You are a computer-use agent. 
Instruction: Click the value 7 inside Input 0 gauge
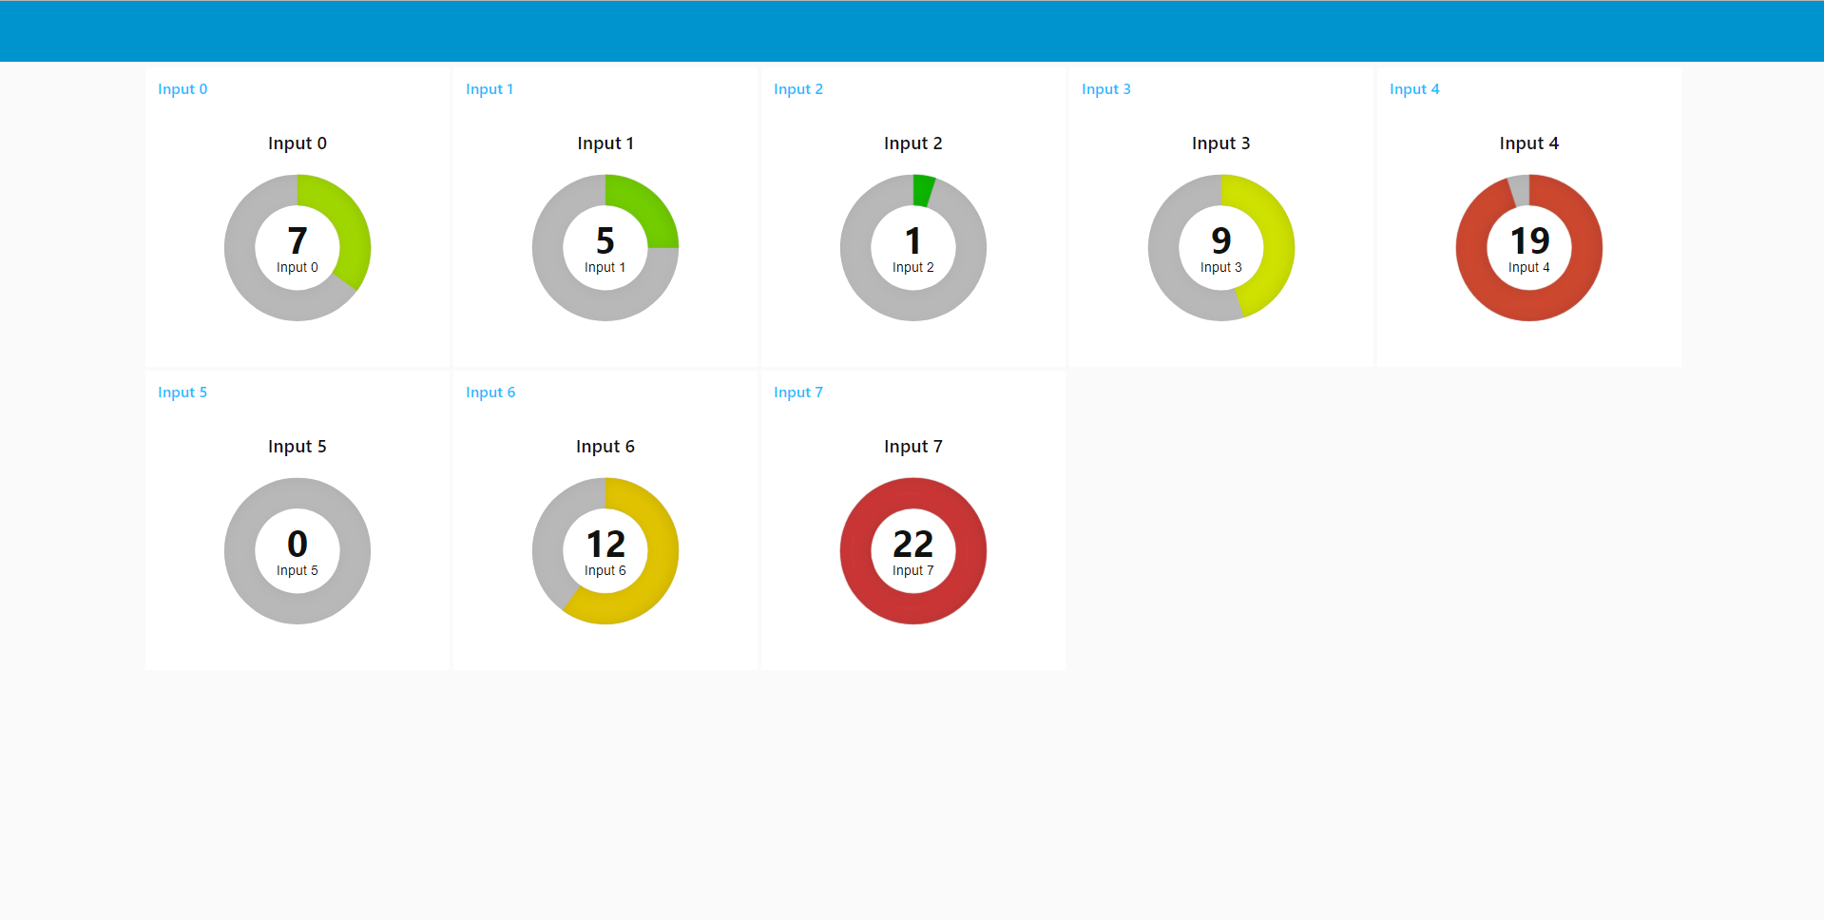tap(298, 241)
